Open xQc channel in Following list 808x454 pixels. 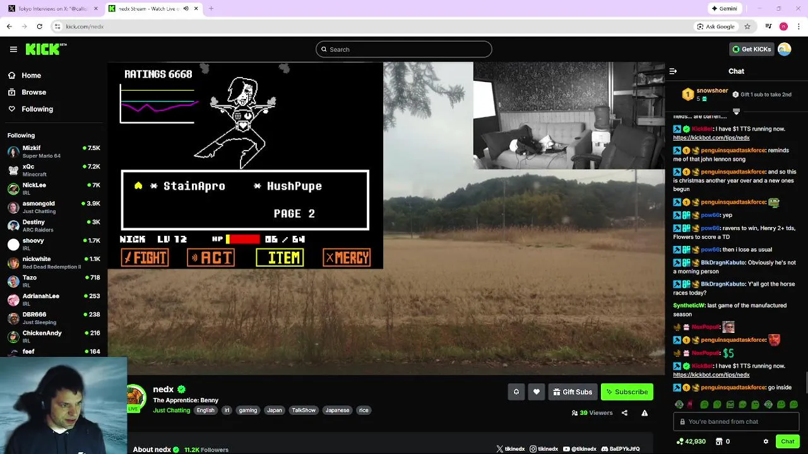(54, 170)
